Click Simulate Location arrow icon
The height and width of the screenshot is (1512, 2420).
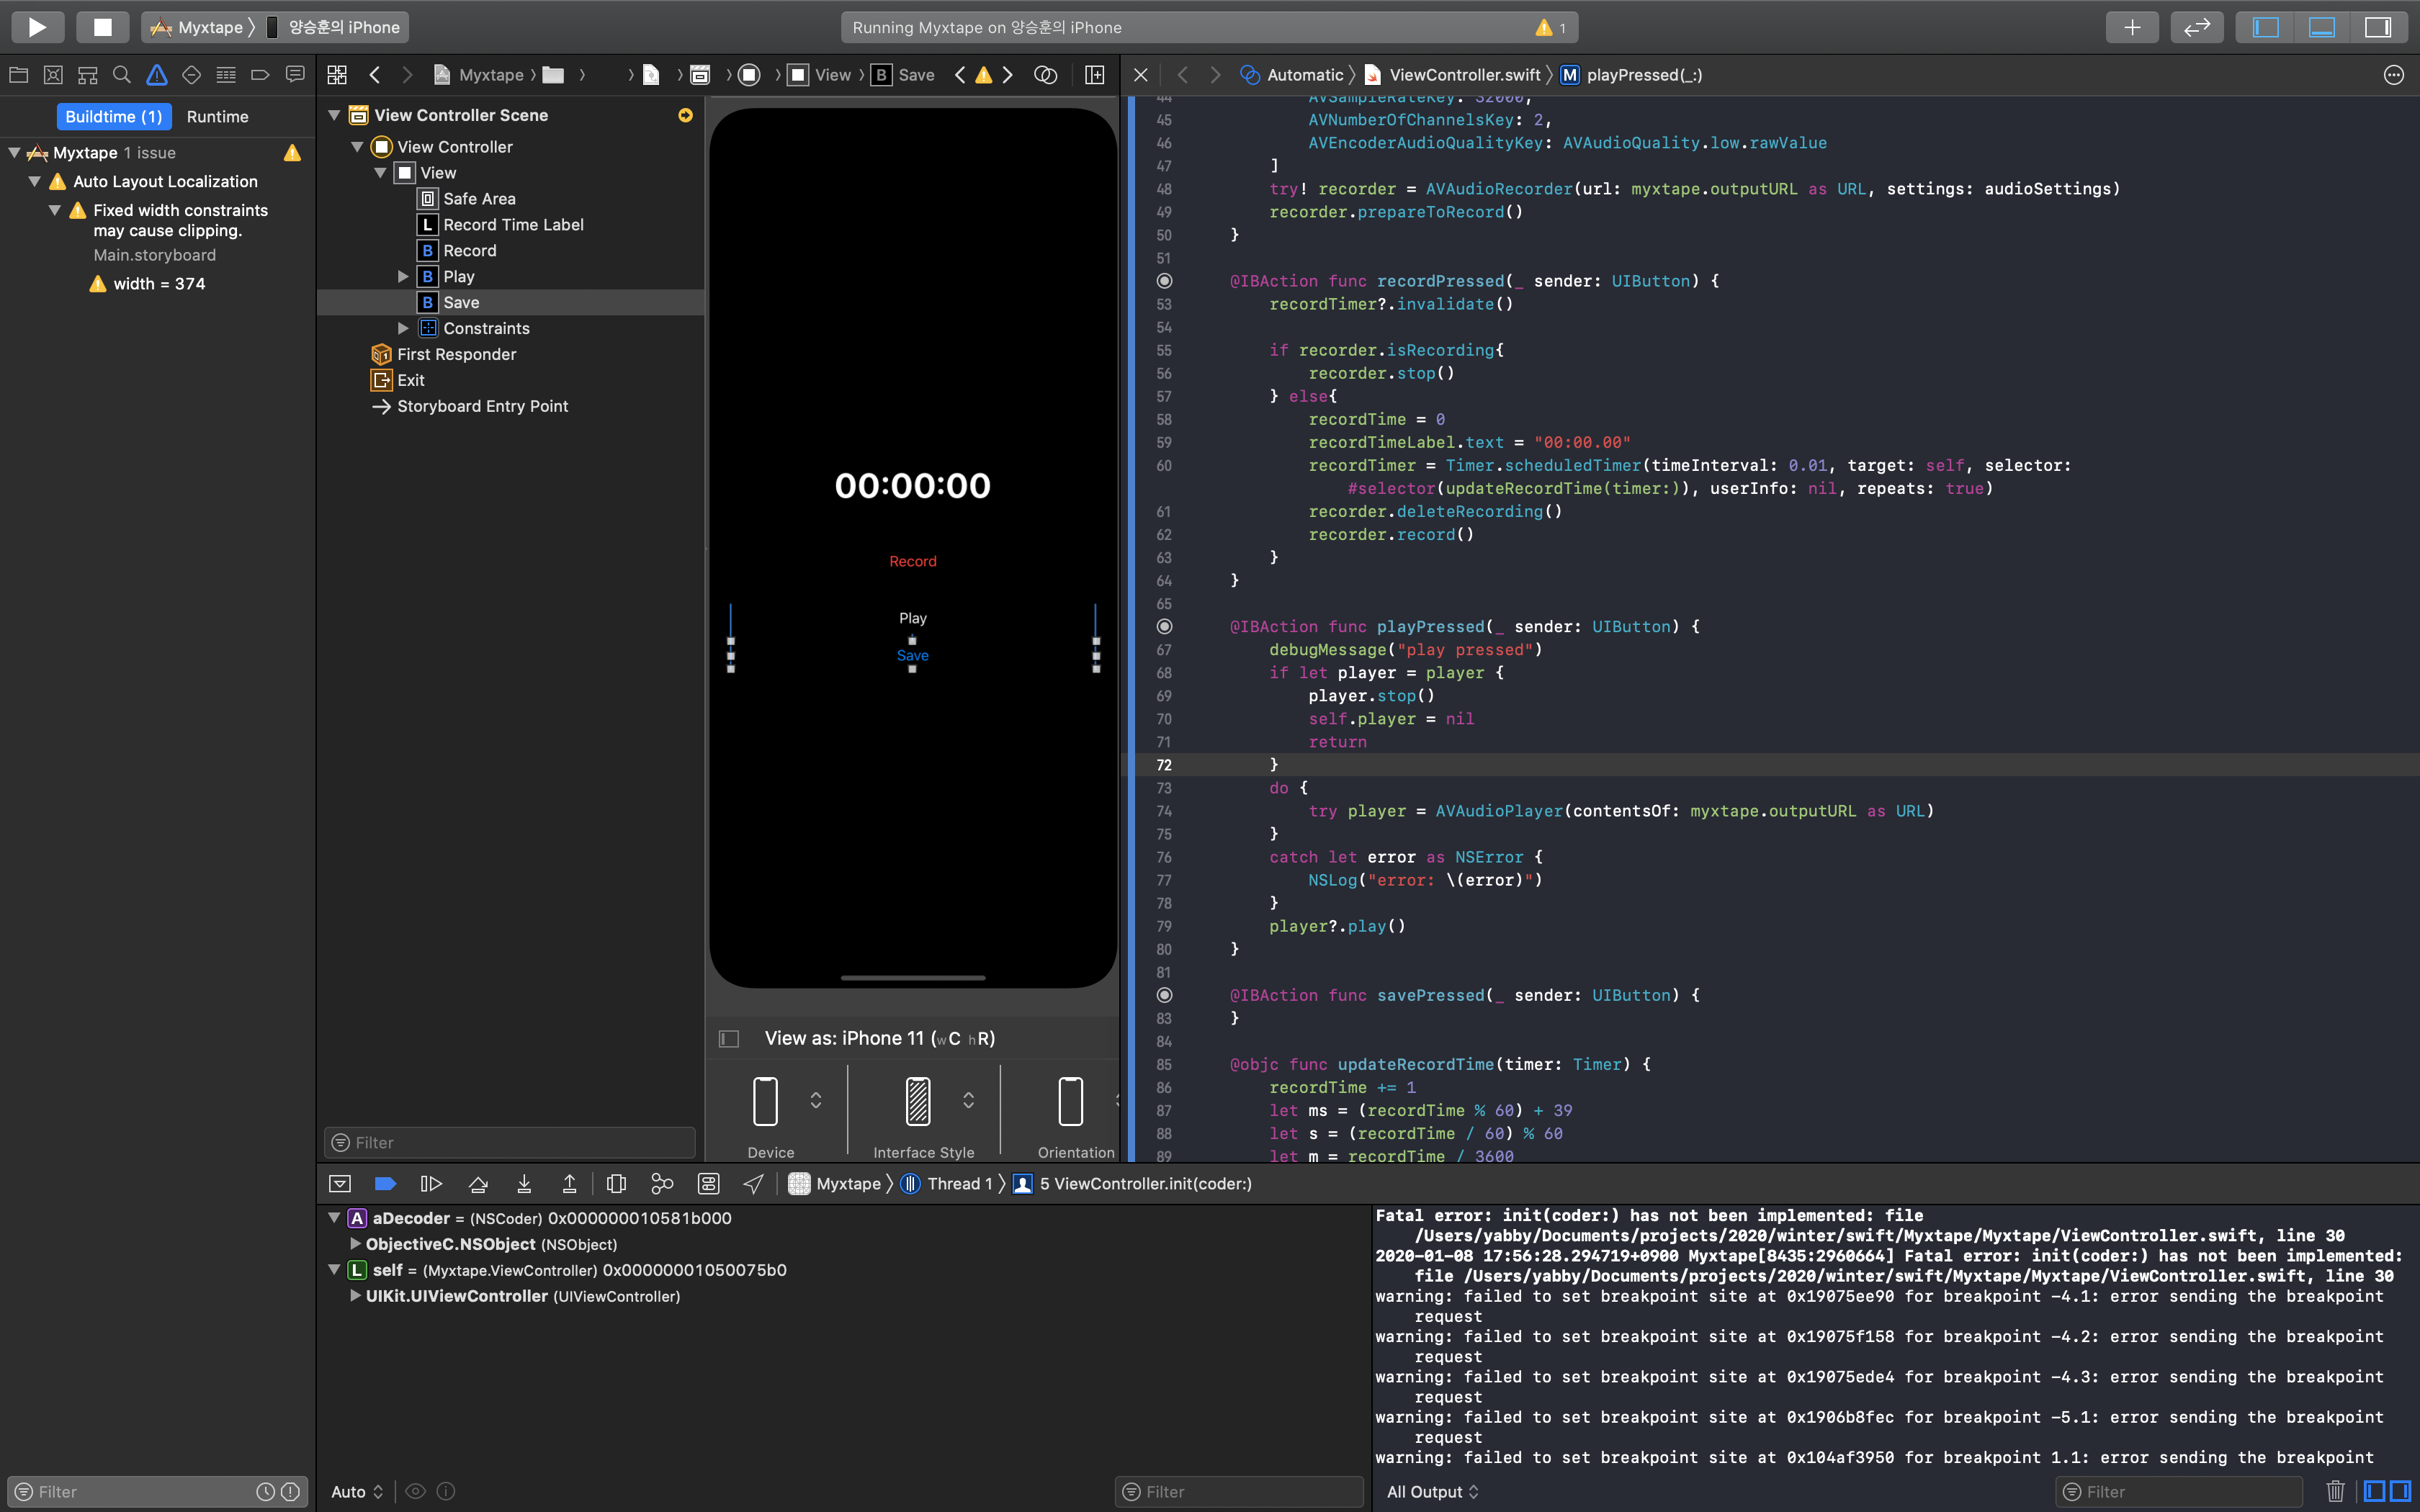click(754, 1184)
